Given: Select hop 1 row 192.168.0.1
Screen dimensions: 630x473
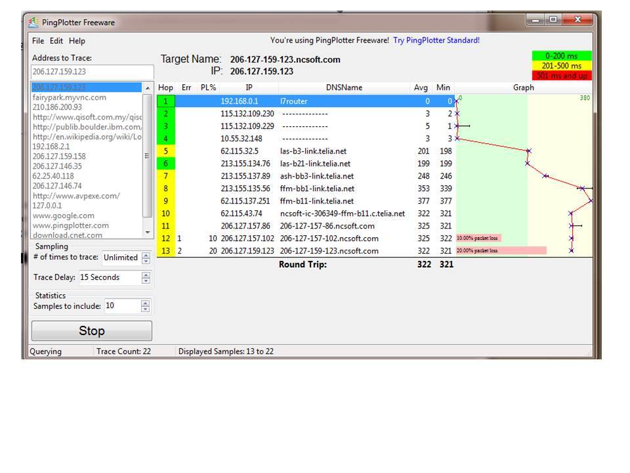Looking at the screenshot, I should [x=306, y=101].
